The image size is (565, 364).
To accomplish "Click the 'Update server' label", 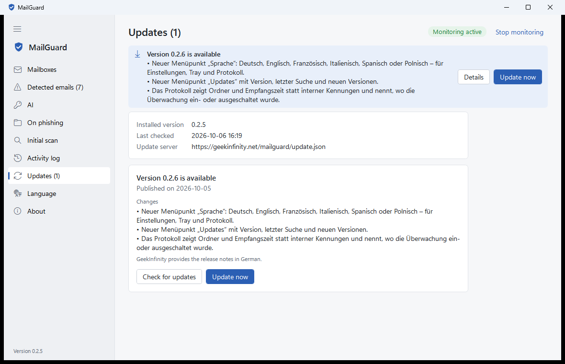I will 157,147.
